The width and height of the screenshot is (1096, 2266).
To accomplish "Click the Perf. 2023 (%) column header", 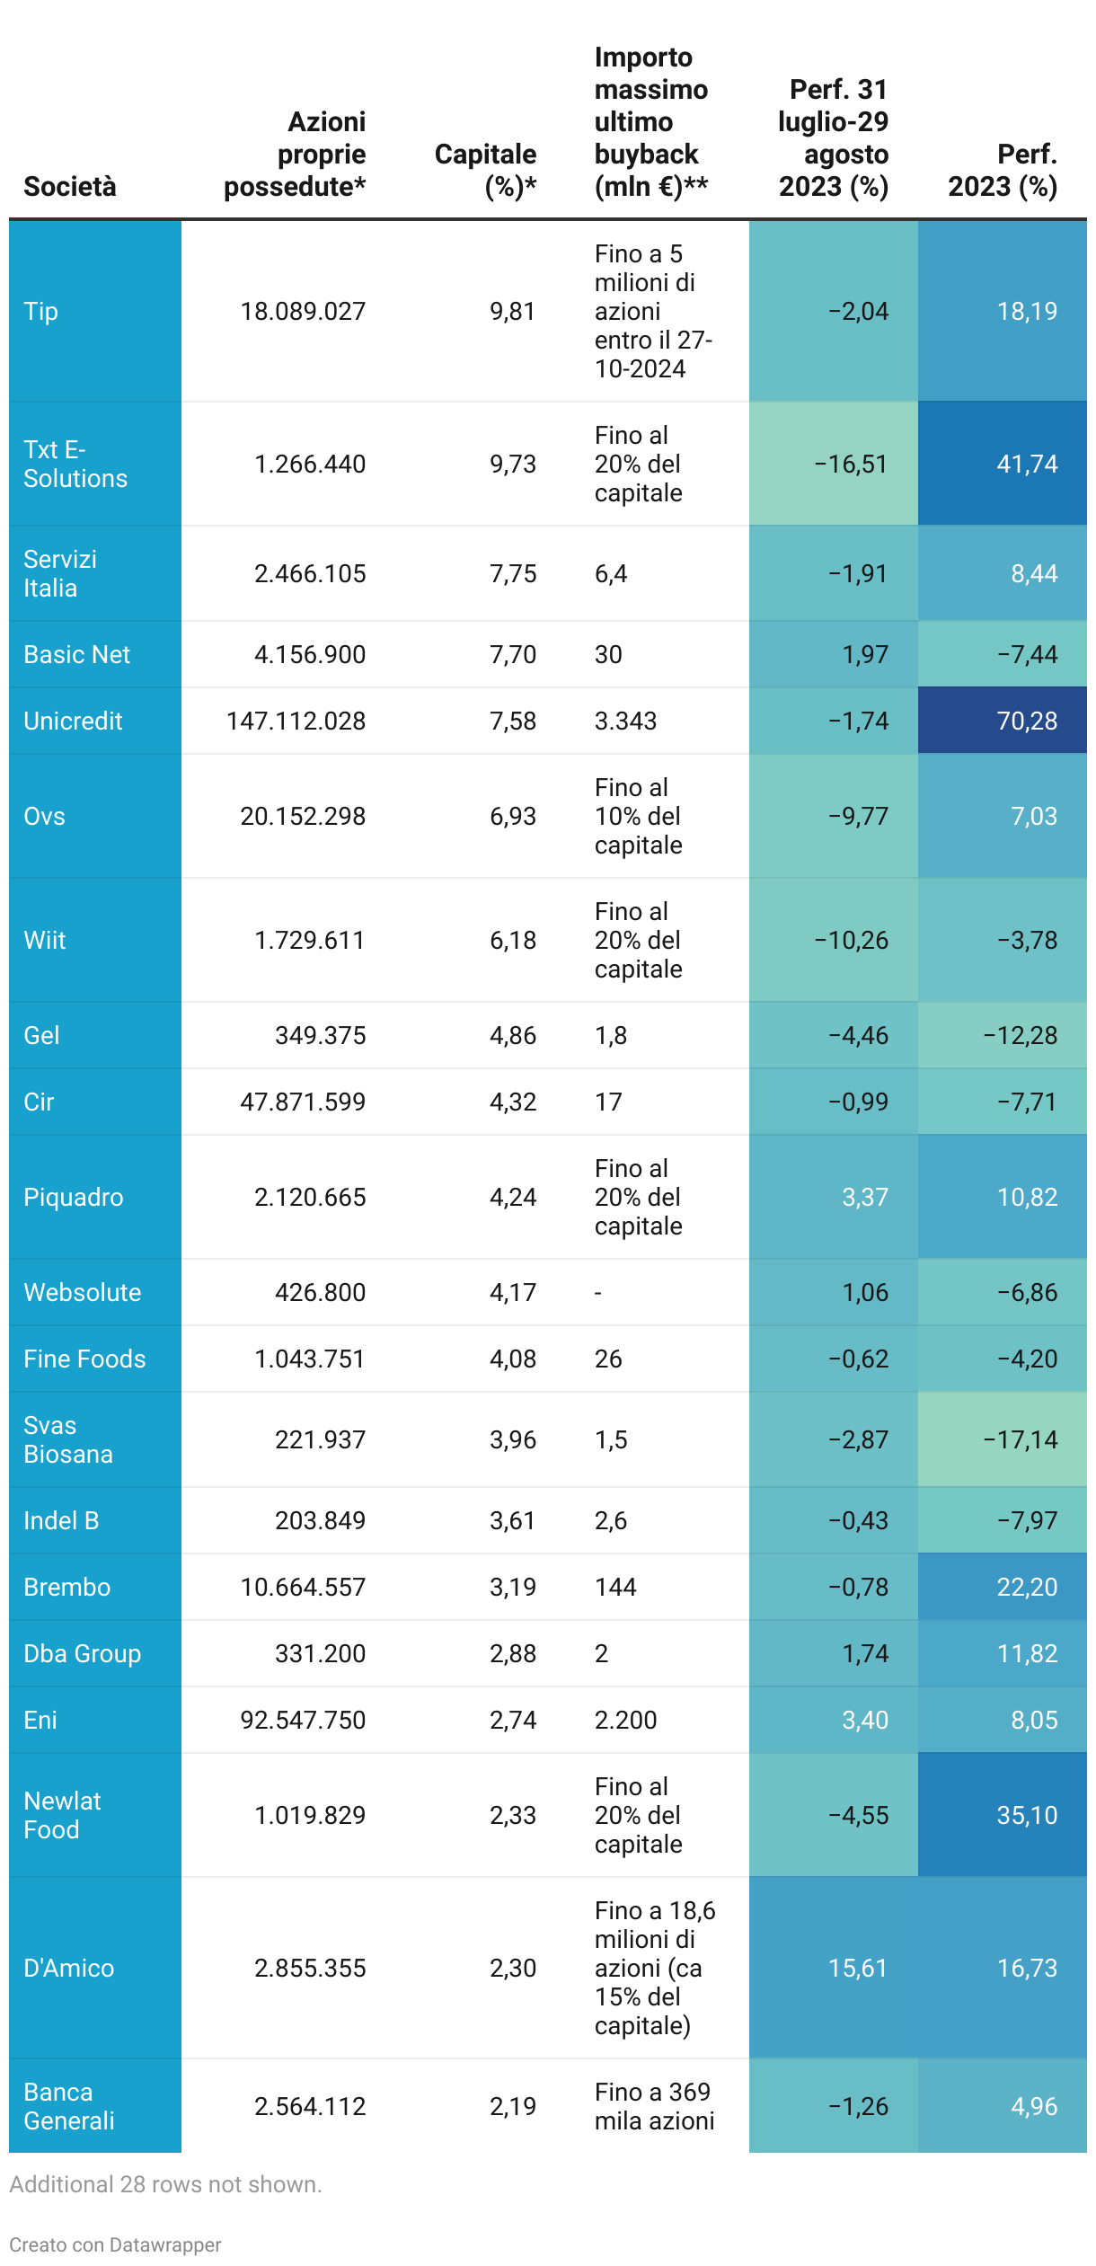I will pos(1003,170).
